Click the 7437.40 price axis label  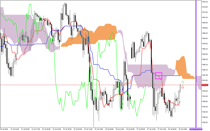coord(205,75)
